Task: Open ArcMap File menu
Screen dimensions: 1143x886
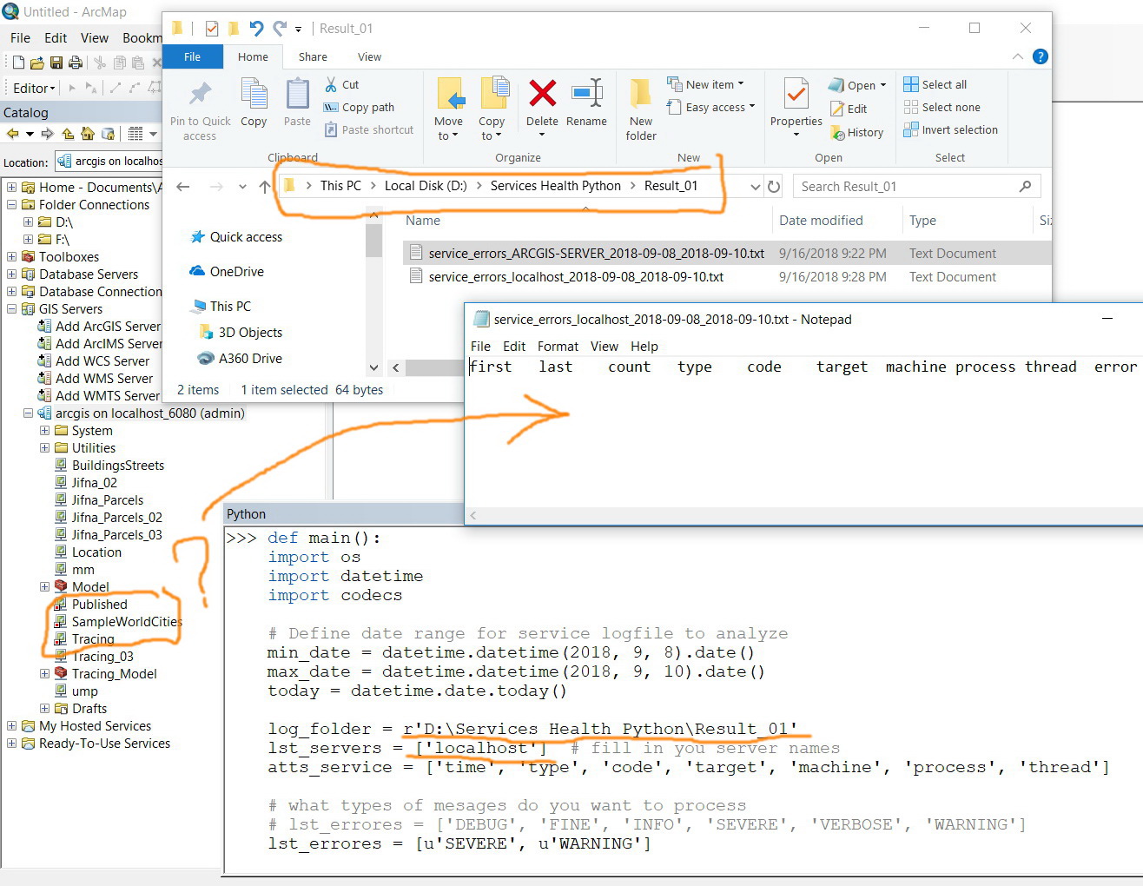Action: click(20, 37)
